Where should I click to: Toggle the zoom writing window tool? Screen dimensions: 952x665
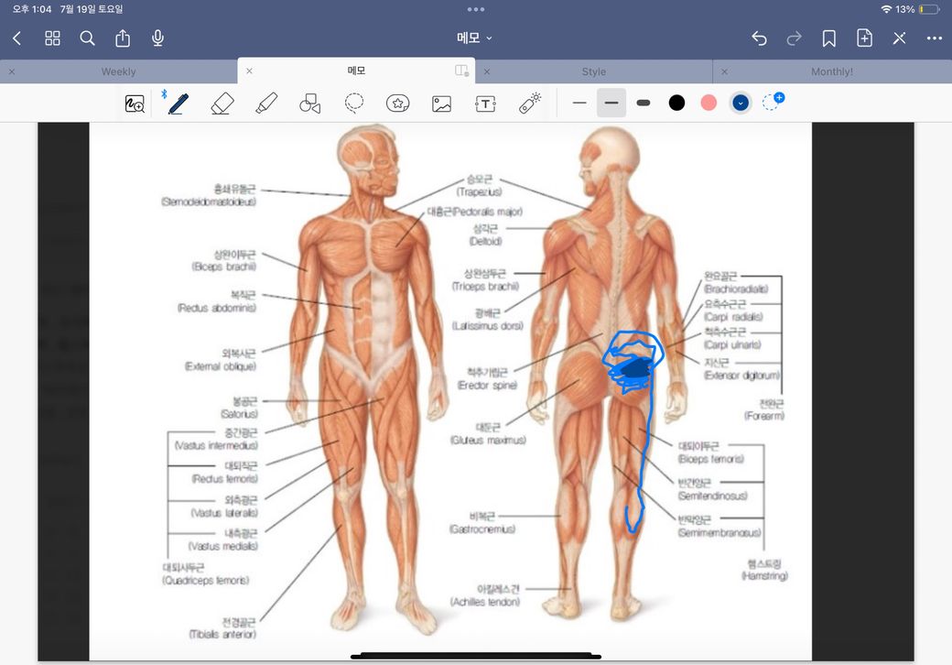click(x=135, y=104)
